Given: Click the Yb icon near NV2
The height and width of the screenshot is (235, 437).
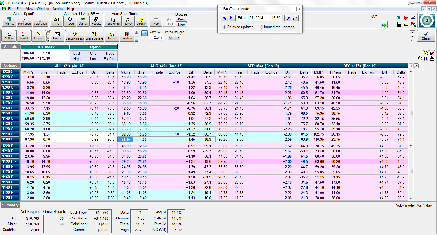Looking at the screenshot, I should tap(398, 17).
